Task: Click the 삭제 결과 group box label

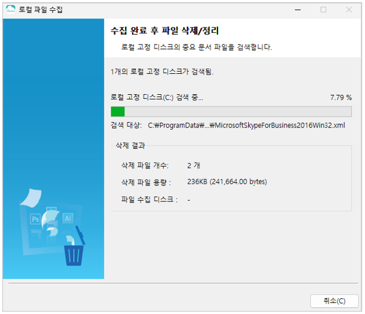Action: pyautogui.click(x=131, y=145)
